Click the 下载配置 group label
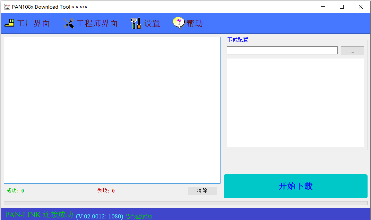The height and width of the screenshot is (220, 371). [x=238, y=40]
